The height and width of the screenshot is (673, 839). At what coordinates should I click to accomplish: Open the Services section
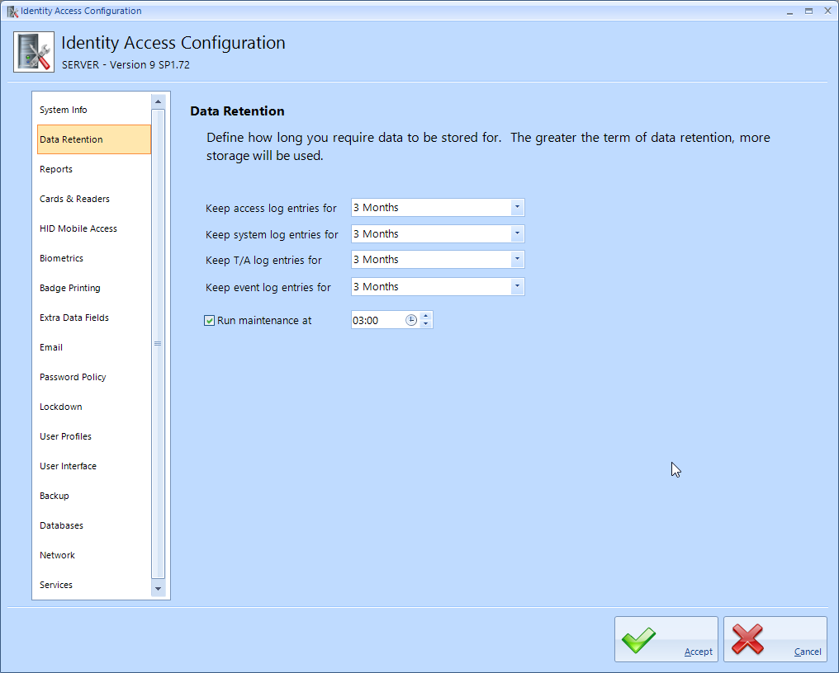click(93, 584)
